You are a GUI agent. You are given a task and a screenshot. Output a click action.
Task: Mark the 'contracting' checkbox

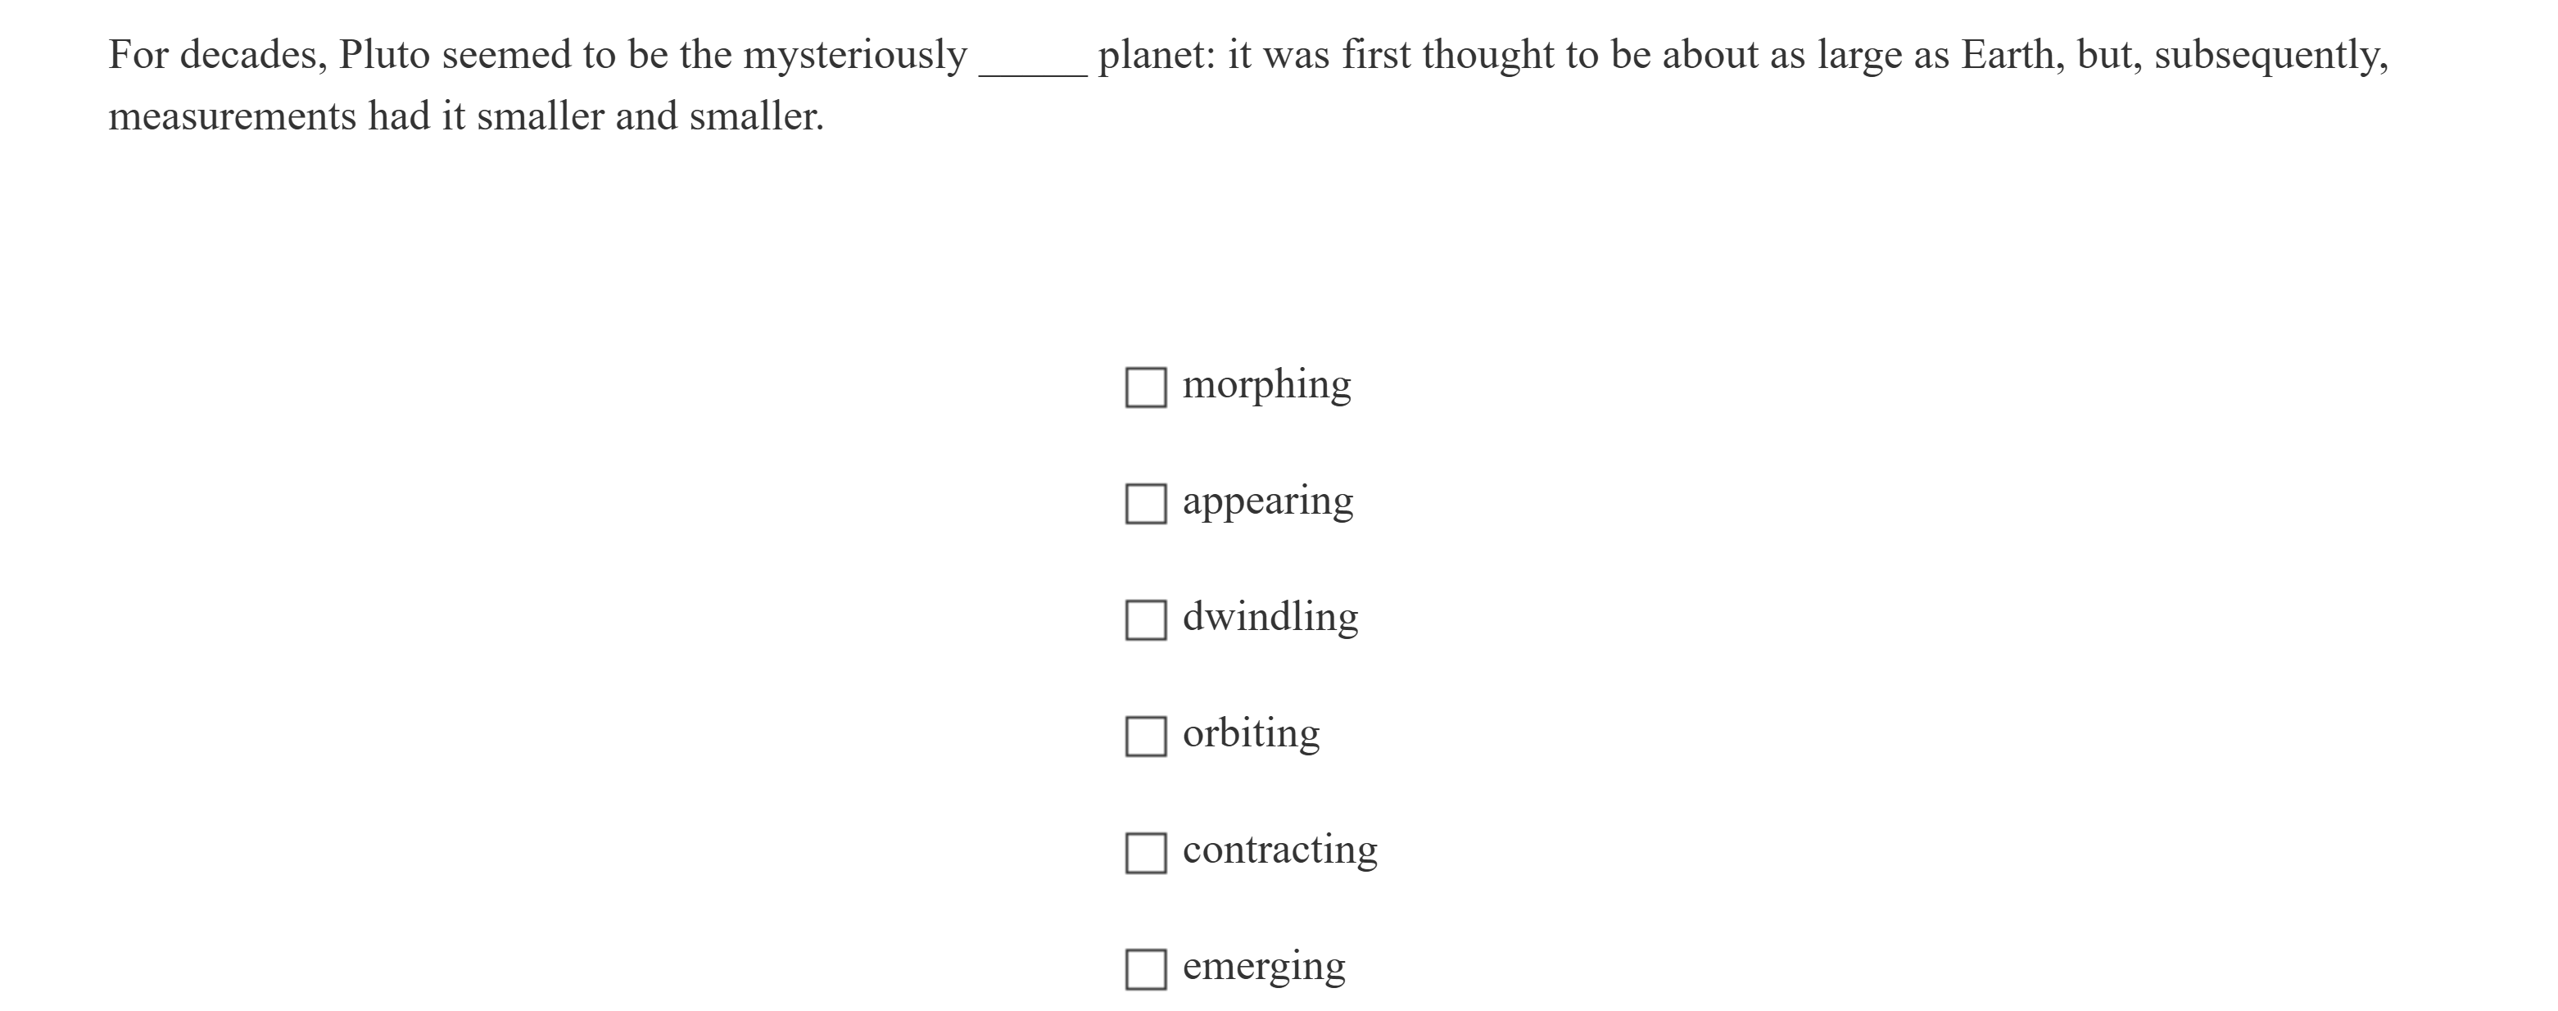[x=1145, y=852]
